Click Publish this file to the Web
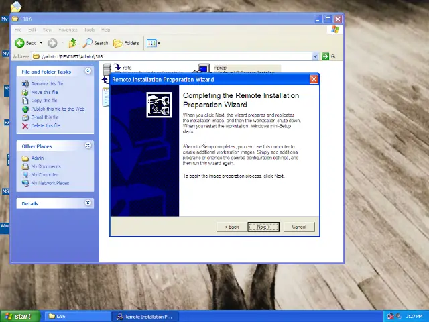Image resolution: width=429 pixels, height=322 pixels. pyautogui.click(x=58, y=109)
